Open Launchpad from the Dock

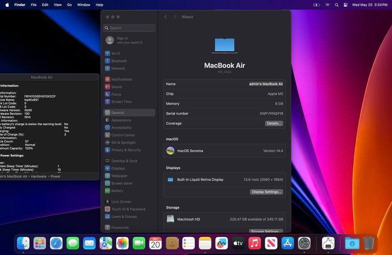point(40,243)
